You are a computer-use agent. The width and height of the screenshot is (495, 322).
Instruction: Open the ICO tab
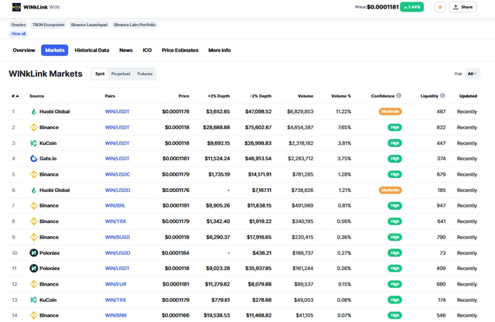click(x=147, y=50)
